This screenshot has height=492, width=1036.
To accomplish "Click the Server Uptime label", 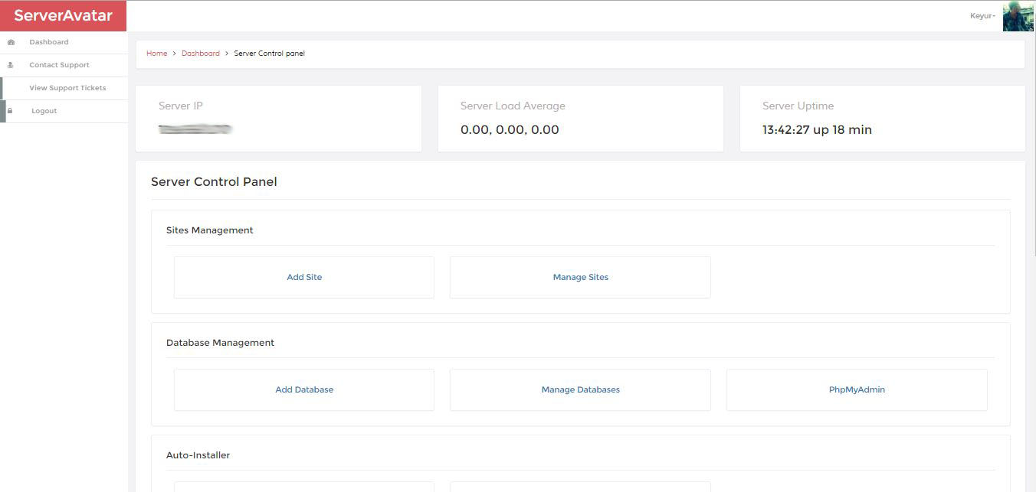I will click(798, 106).
